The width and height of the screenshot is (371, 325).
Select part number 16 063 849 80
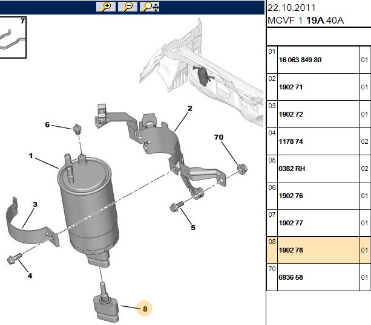tap(300, 60)
